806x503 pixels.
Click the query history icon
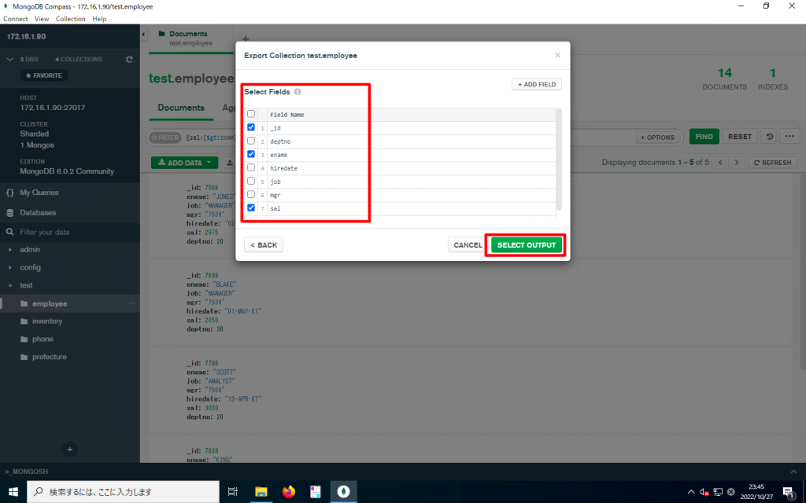(770, 137)
